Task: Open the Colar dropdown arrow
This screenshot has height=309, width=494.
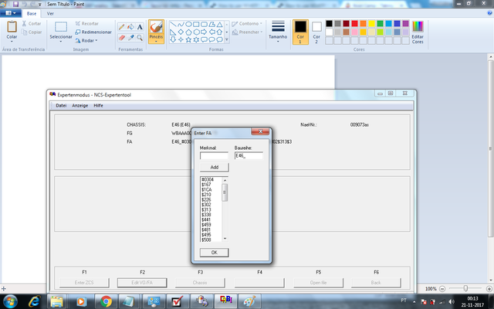Action: pyautogui.click(x=12, y=42)
